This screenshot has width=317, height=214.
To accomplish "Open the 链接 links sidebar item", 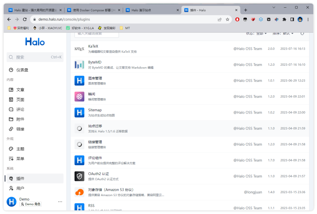I will (x=35, y=129).
